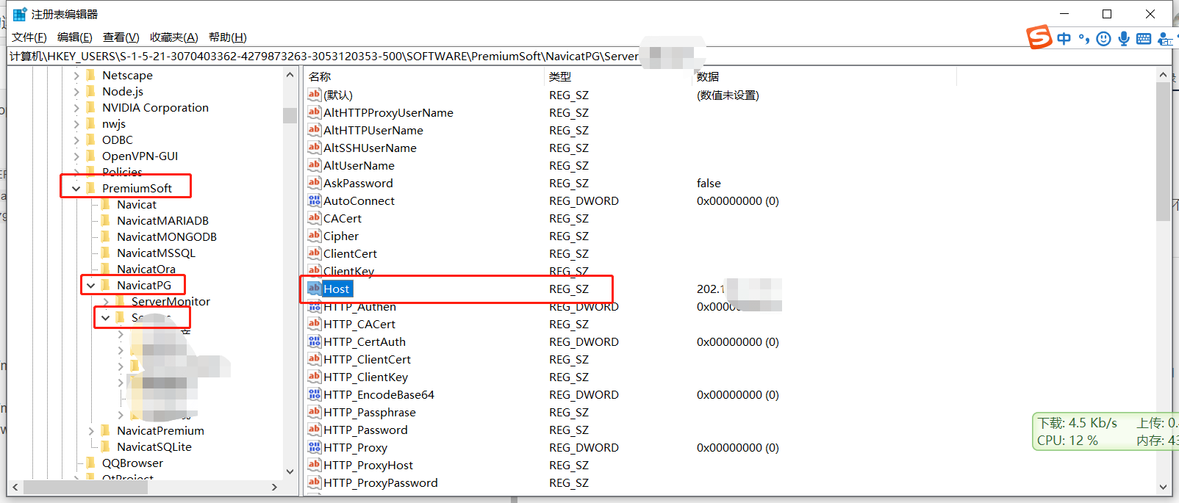Screen dimensions: 1179x503
Task: Select the PremiumSoft tree item
Action: click(137, 188)
